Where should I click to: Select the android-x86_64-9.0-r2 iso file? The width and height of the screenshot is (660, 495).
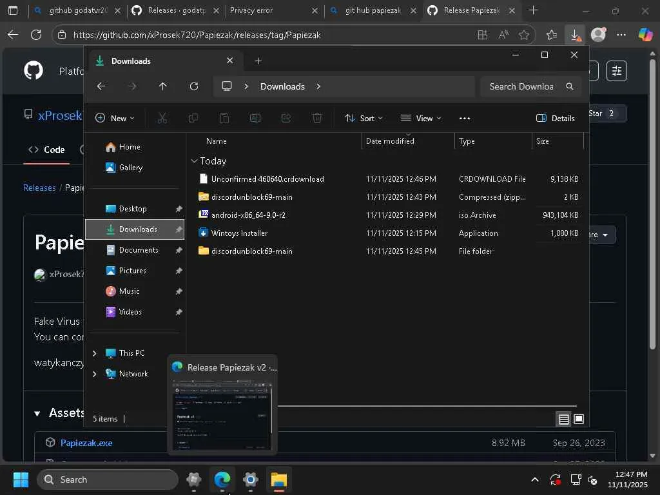(248, 215)
